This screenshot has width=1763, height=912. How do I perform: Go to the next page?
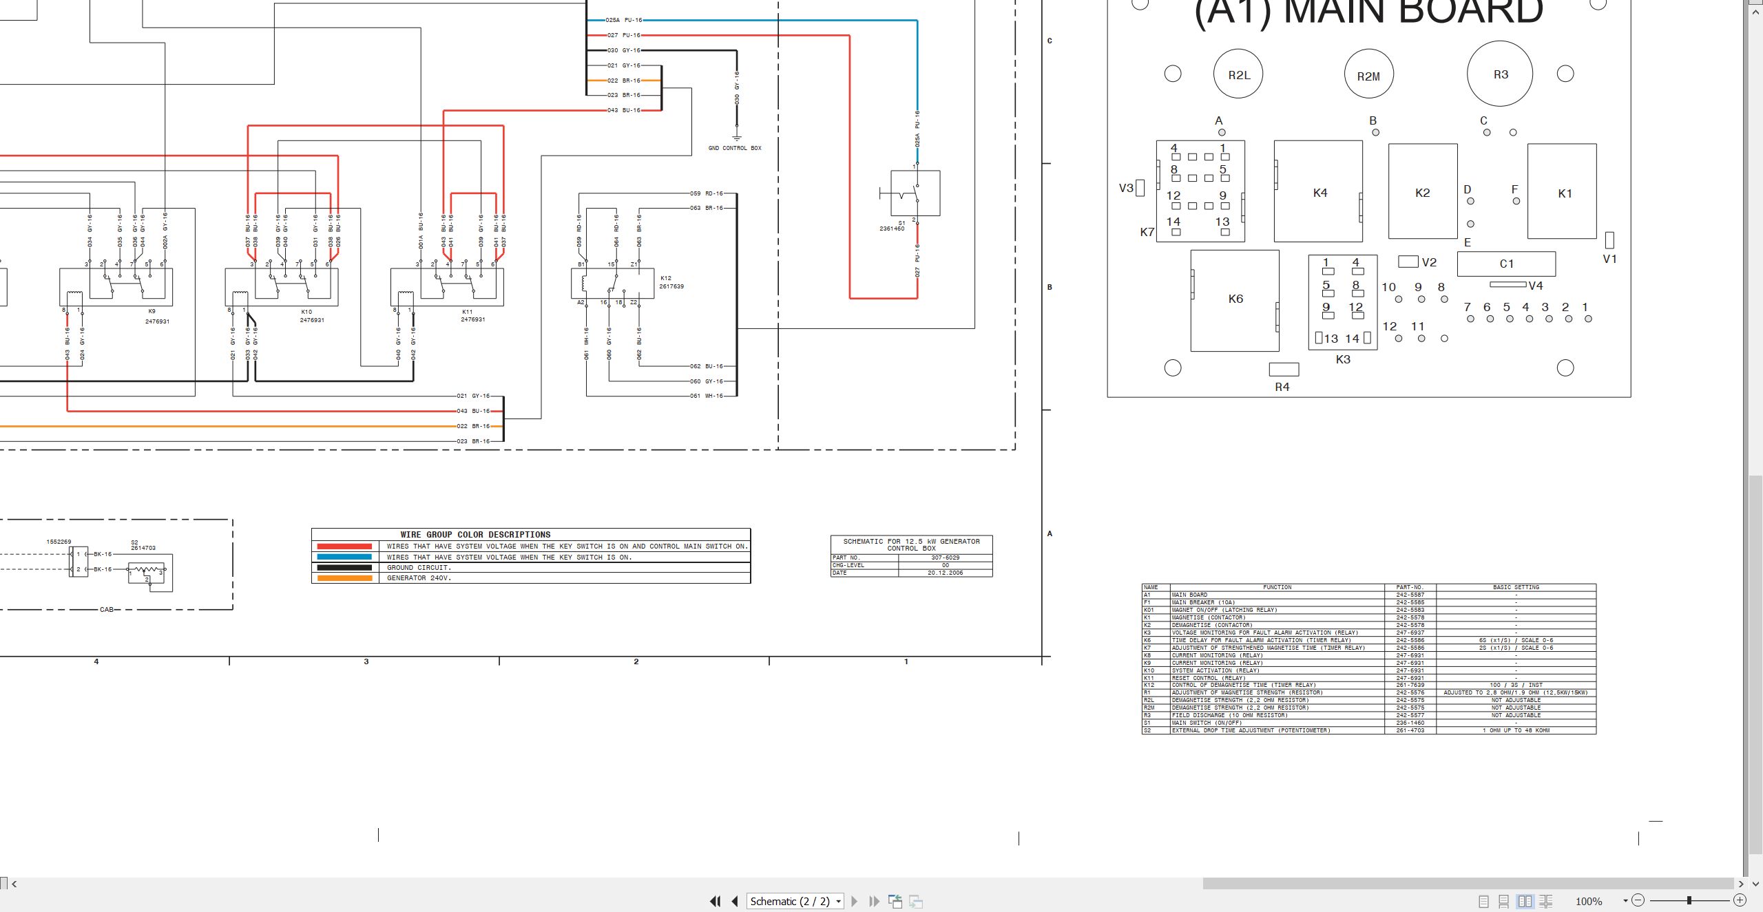(x=855, y=901)
